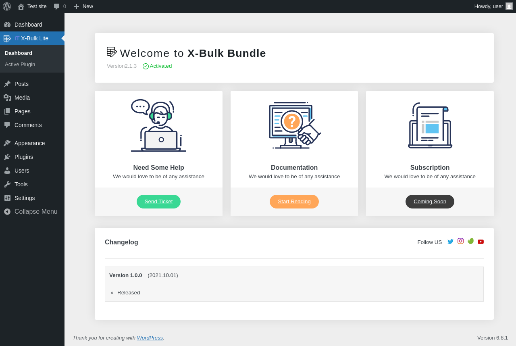Click the Subscription card heading
The image size is (516, 346).
pos(430,168)
